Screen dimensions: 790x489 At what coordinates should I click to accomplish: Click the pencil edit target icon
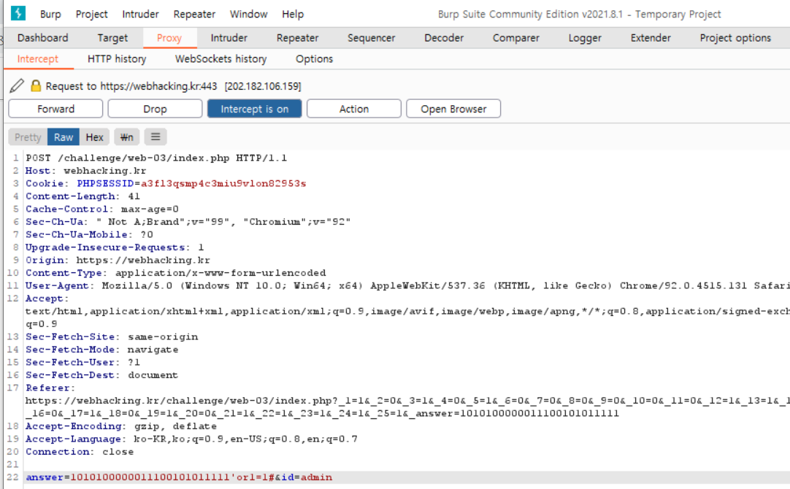(x=17, y=85)
